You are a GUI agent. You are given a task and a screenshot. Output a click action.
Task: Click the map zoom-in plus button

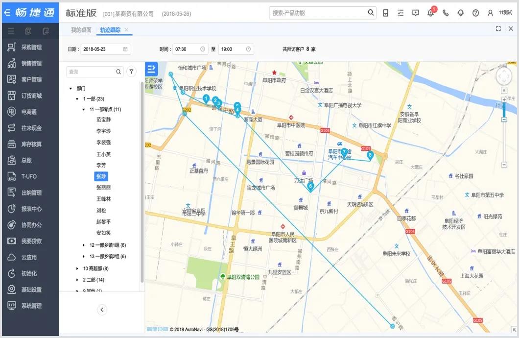click(x=504, y=99)
